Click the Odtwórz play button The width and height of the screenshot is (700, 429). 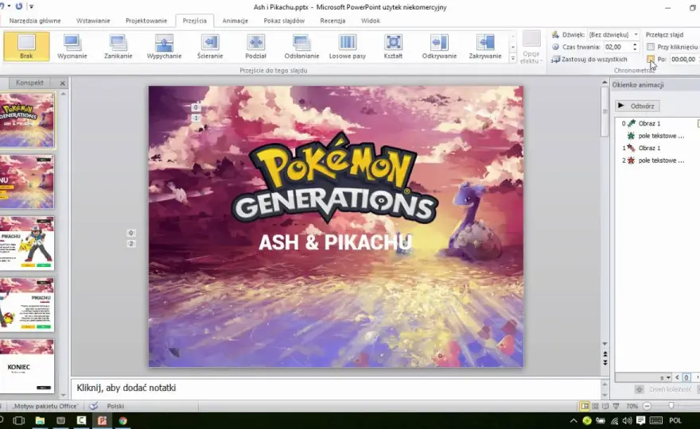pos(637,106)
